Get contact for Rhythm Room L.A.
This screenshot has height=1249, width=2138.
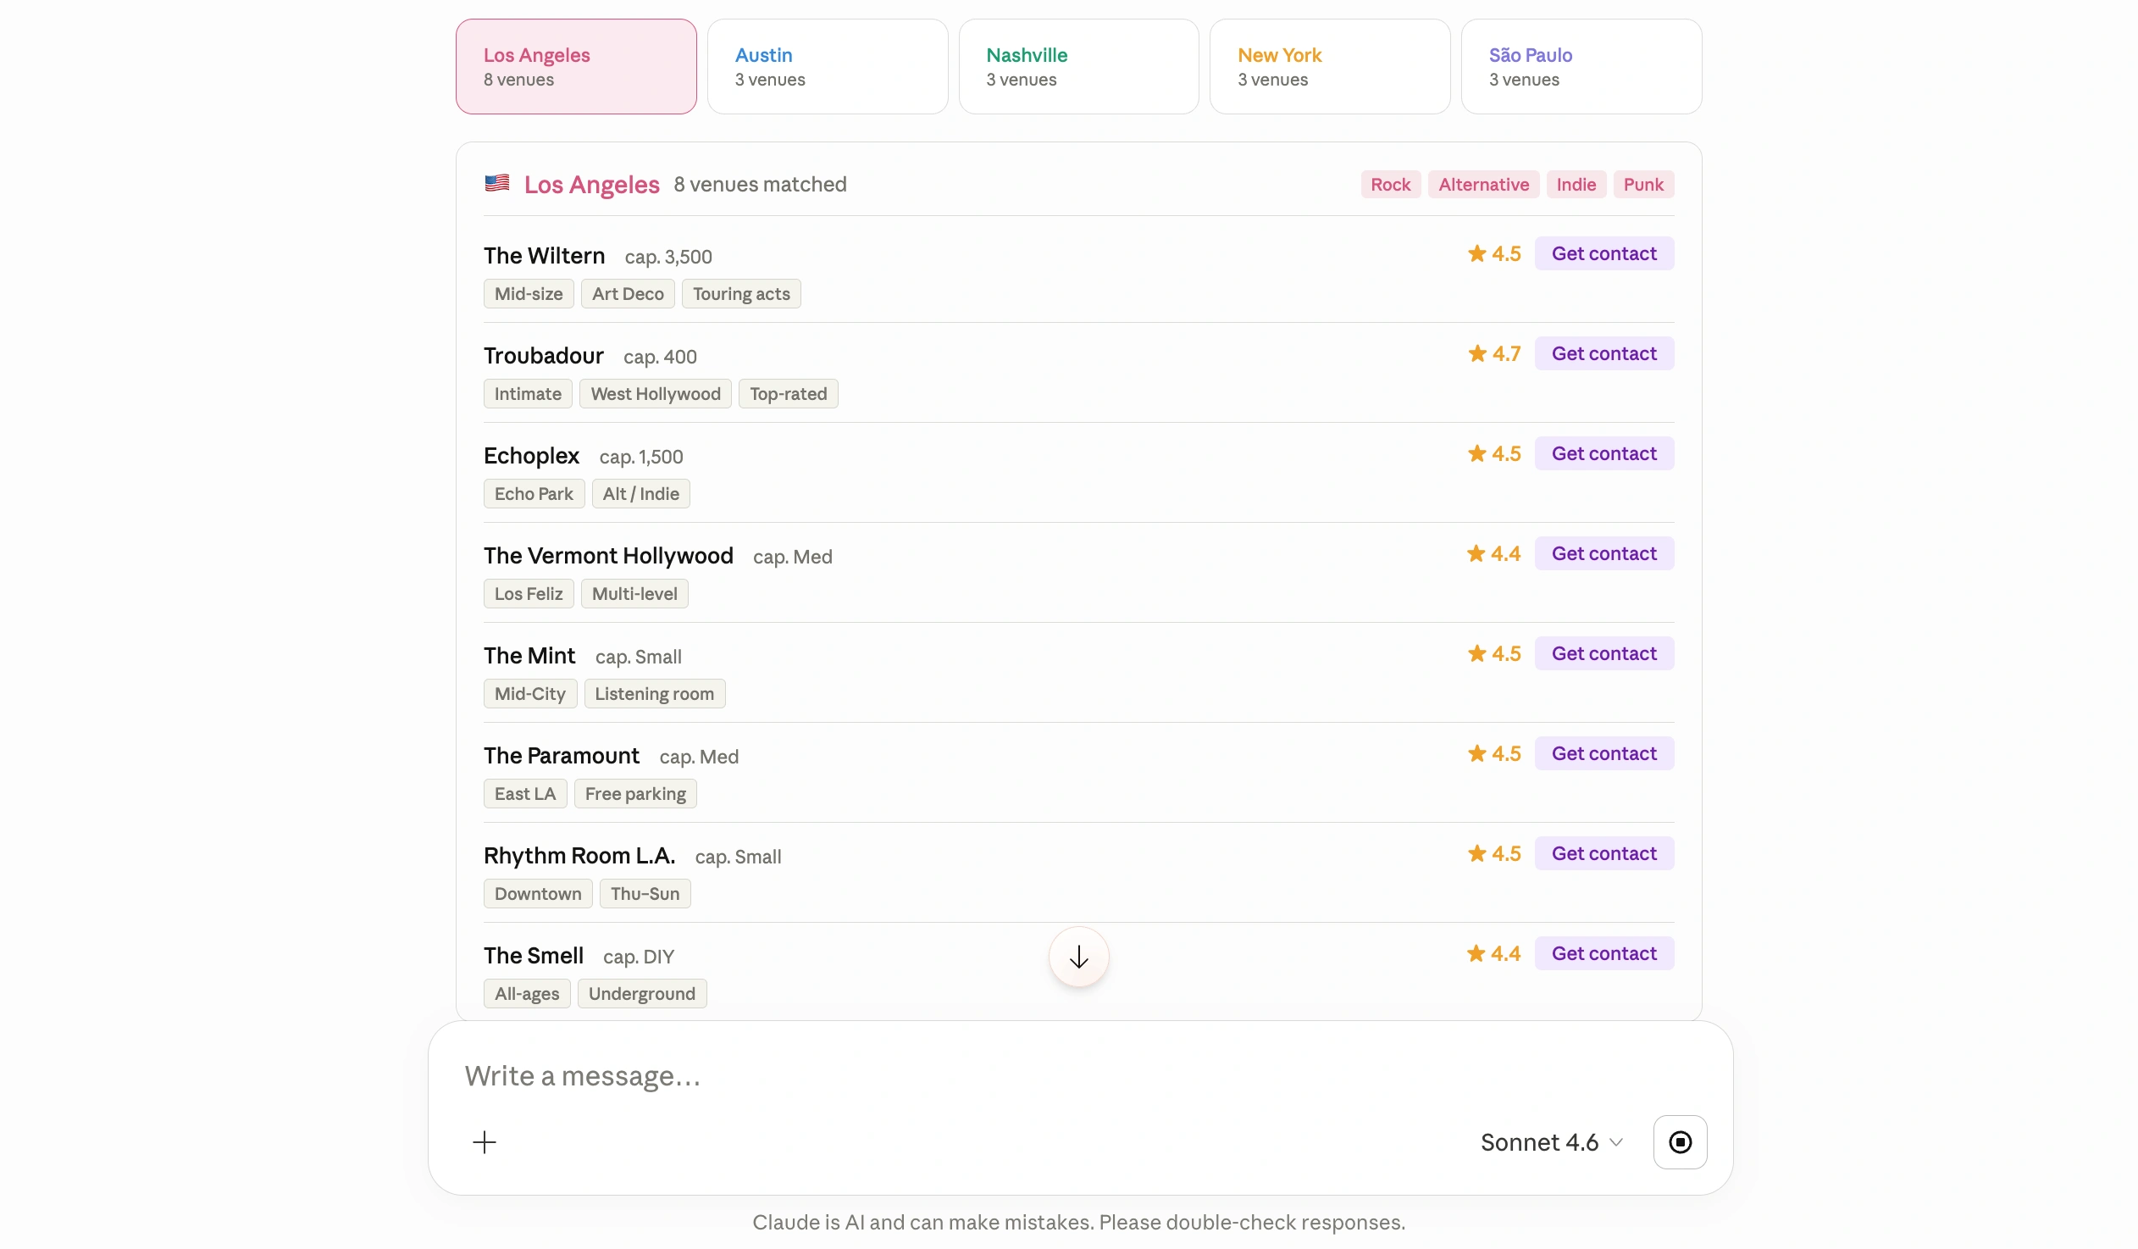coord(1603,853)
